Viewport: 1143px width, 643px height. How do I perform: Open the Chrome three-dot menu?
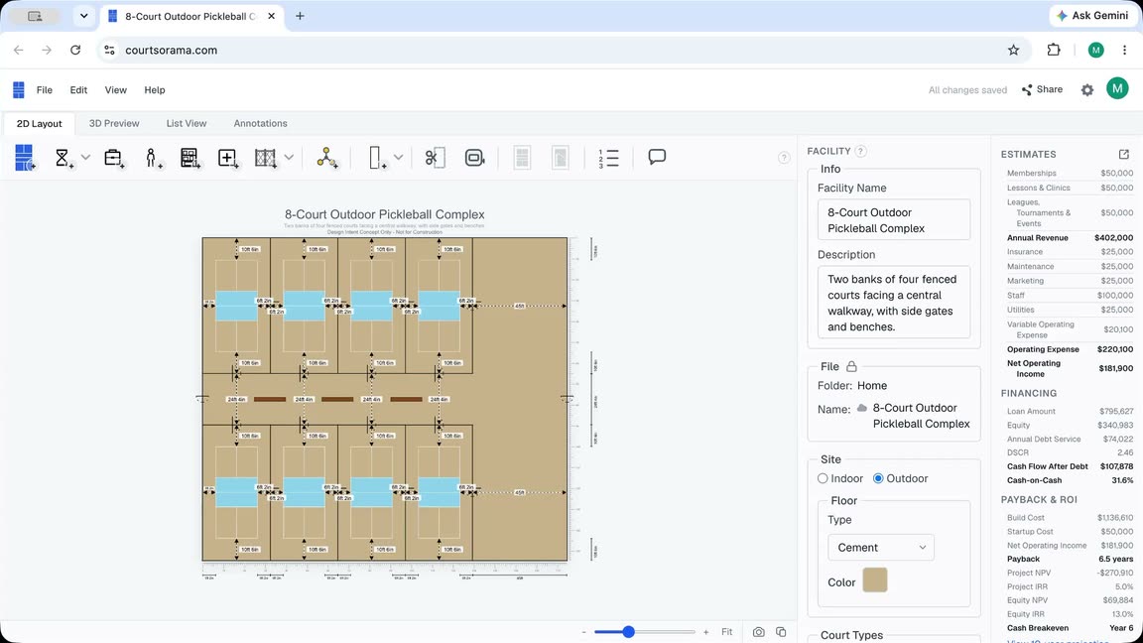pyautogui.click(x=1124, y=51)
